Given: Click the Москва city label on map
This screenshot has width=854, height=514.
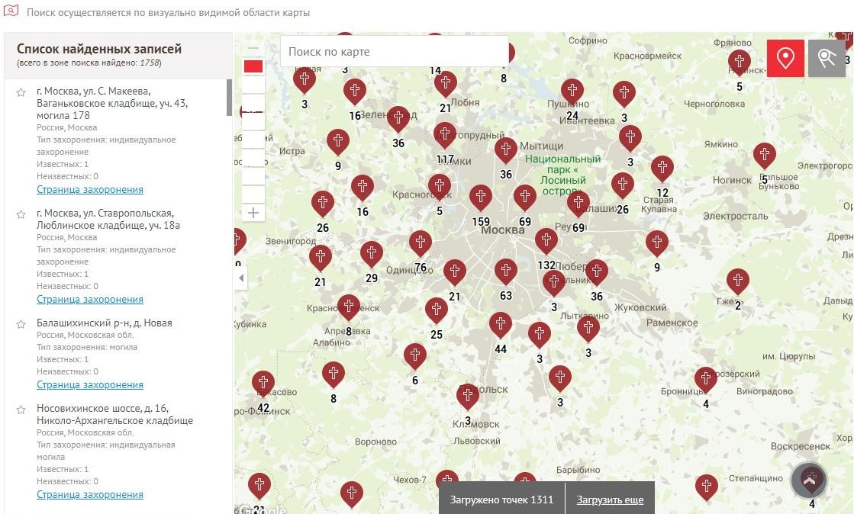Looking at the screenshot, I should [503, 230].
